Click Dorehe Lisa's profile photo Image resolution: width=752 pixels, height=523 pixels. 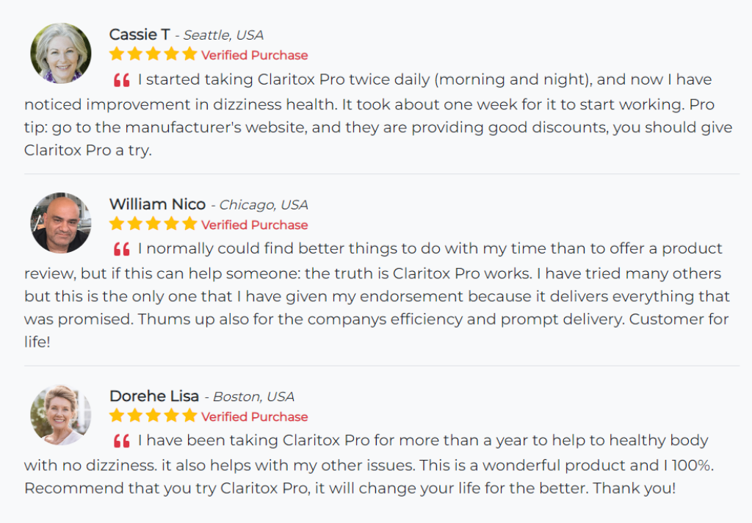click(x=60, y=415)
